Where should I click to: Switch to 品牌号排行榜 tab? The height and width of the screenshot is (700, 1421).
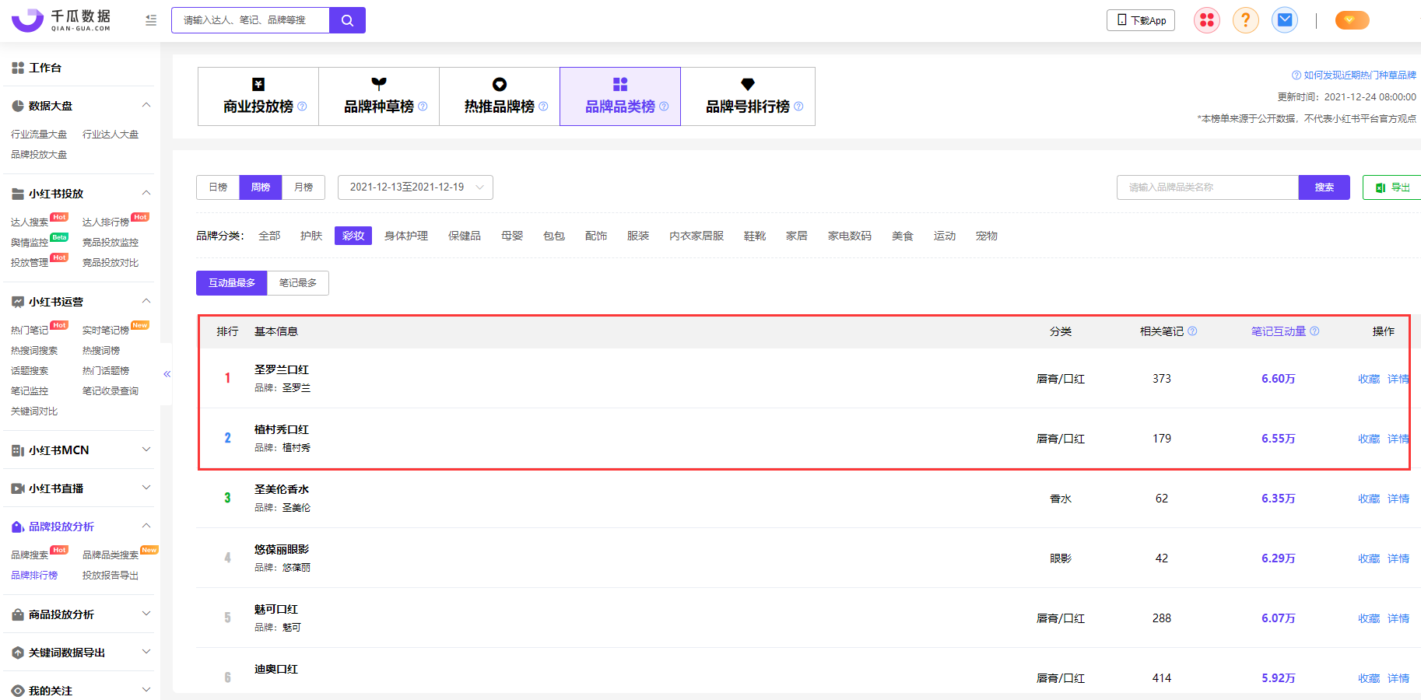tap(748, 96)
